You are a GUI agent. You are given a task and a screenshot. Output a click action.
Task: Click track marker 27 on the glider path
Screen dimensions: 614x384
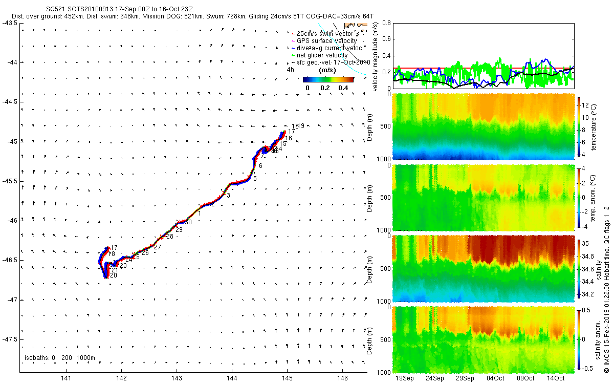tap(158, 247)
